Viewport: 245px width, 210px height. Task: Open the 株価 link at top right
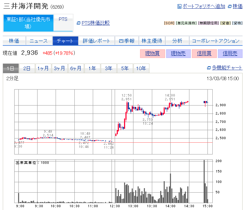tap(237, 6)
